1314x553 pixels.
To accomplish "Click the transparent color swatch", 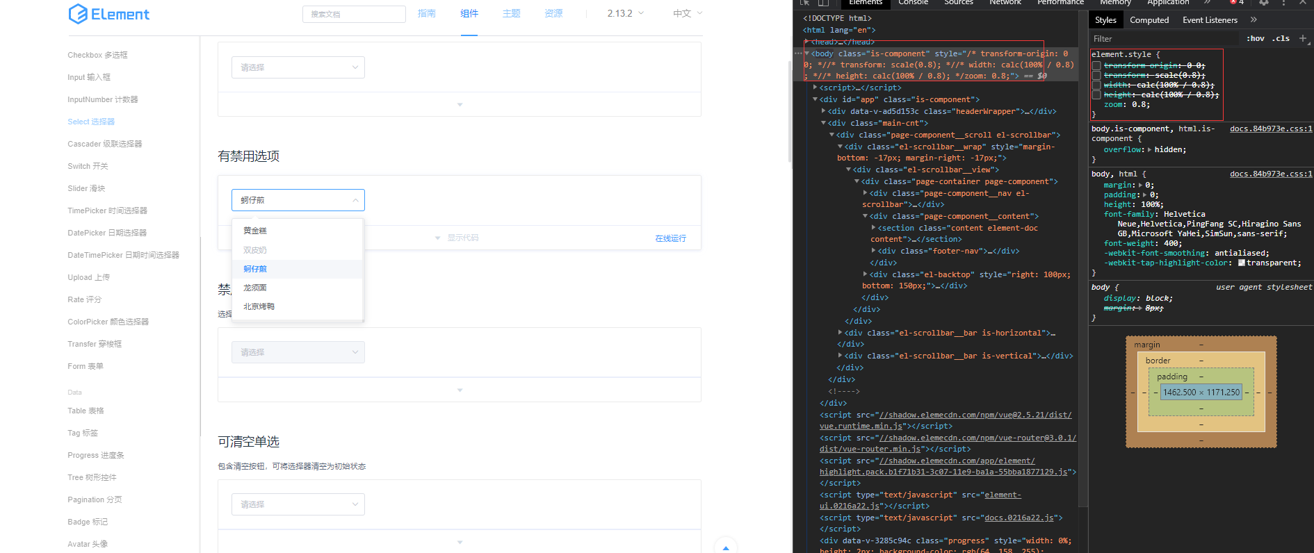I will [x=1242, y=263].
